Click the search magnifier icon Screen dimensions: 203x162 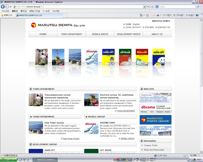198,7
